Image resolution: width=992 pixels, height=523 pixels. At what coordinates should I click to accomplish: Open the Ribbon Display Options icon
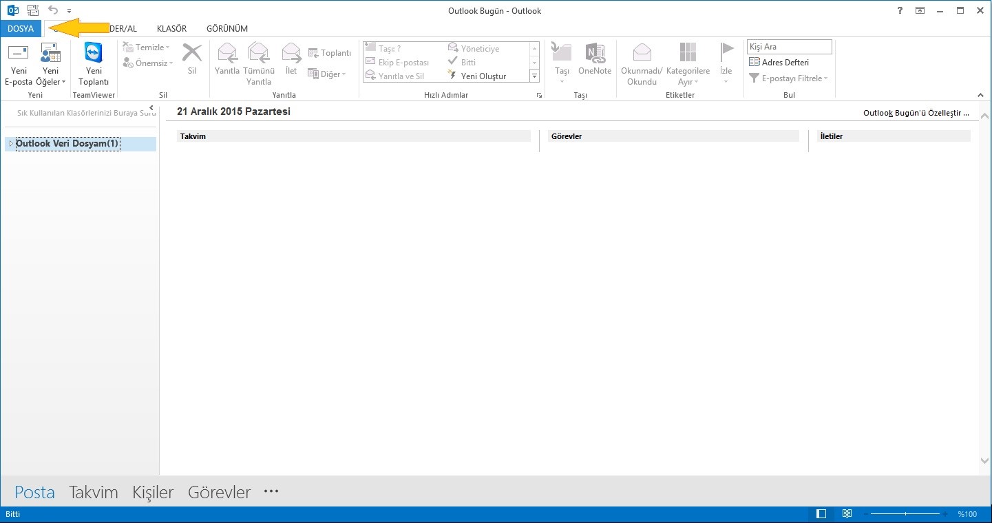pyautogui.click(x=920, y=10)
